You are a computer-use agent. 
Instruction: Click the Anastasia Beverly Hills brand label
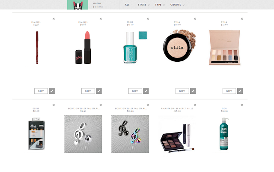(x=177, y=109)
